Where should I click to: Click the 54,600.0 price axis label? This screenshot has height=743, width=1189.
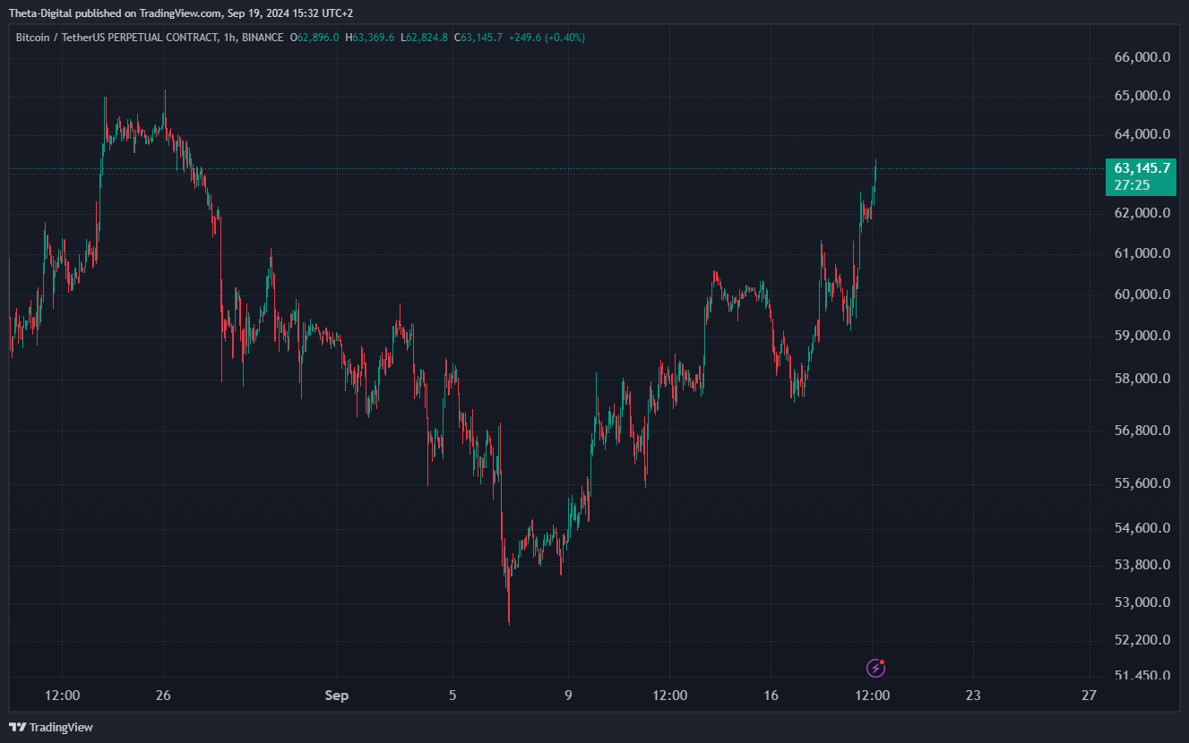tap(1142, 528)
